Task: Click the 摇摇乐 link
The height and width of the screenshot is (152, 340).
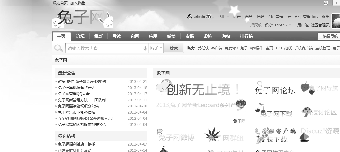Action: coord(256,25)
